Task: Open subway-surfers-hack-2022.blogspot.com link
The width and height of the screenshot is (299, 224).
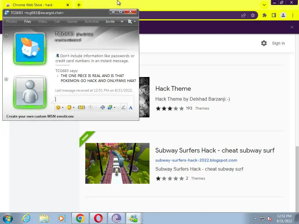Action: (x=196, y=160)
